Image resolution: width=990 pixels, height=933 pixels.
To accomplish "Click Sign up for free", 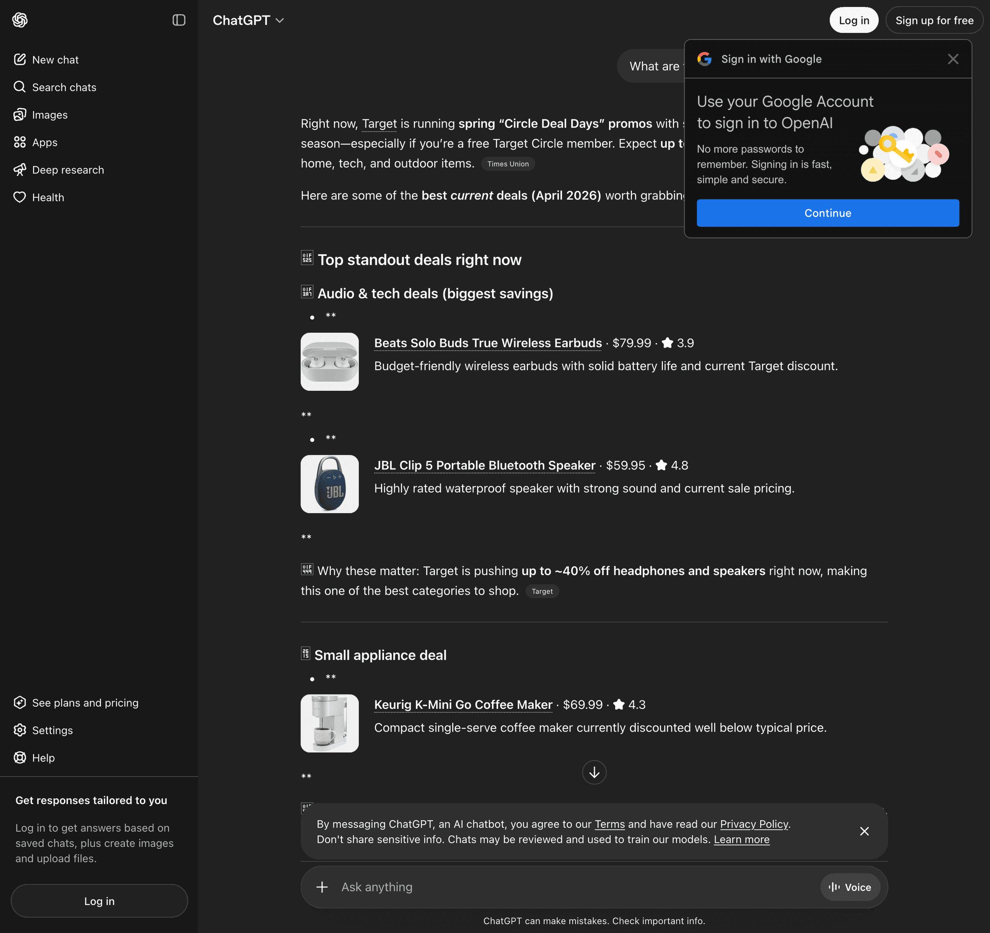I will 934,20.
